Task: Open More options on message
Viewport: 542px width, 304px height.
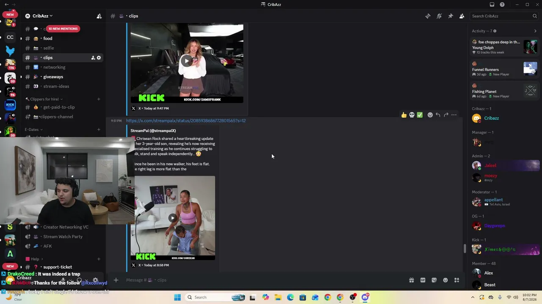Action: 454,115
